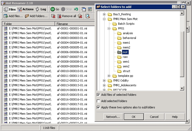Click the Remove all label
The image size is (192, 131).
69,16
